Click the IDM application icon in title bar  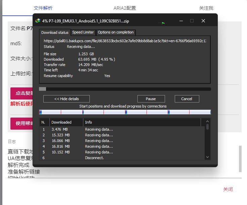click(x=38, y=21)
